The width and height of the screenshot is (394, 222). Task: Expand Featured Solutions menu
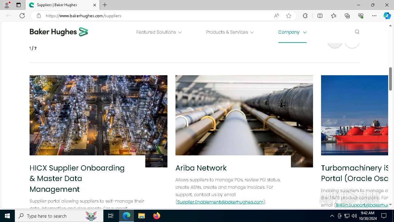point(159,32)
